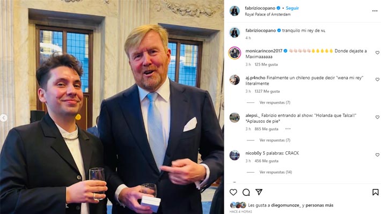This screenshot has width=381, height=214.
Task: Expand 14 replies under nicob0y comment
Action: point(275,172)
